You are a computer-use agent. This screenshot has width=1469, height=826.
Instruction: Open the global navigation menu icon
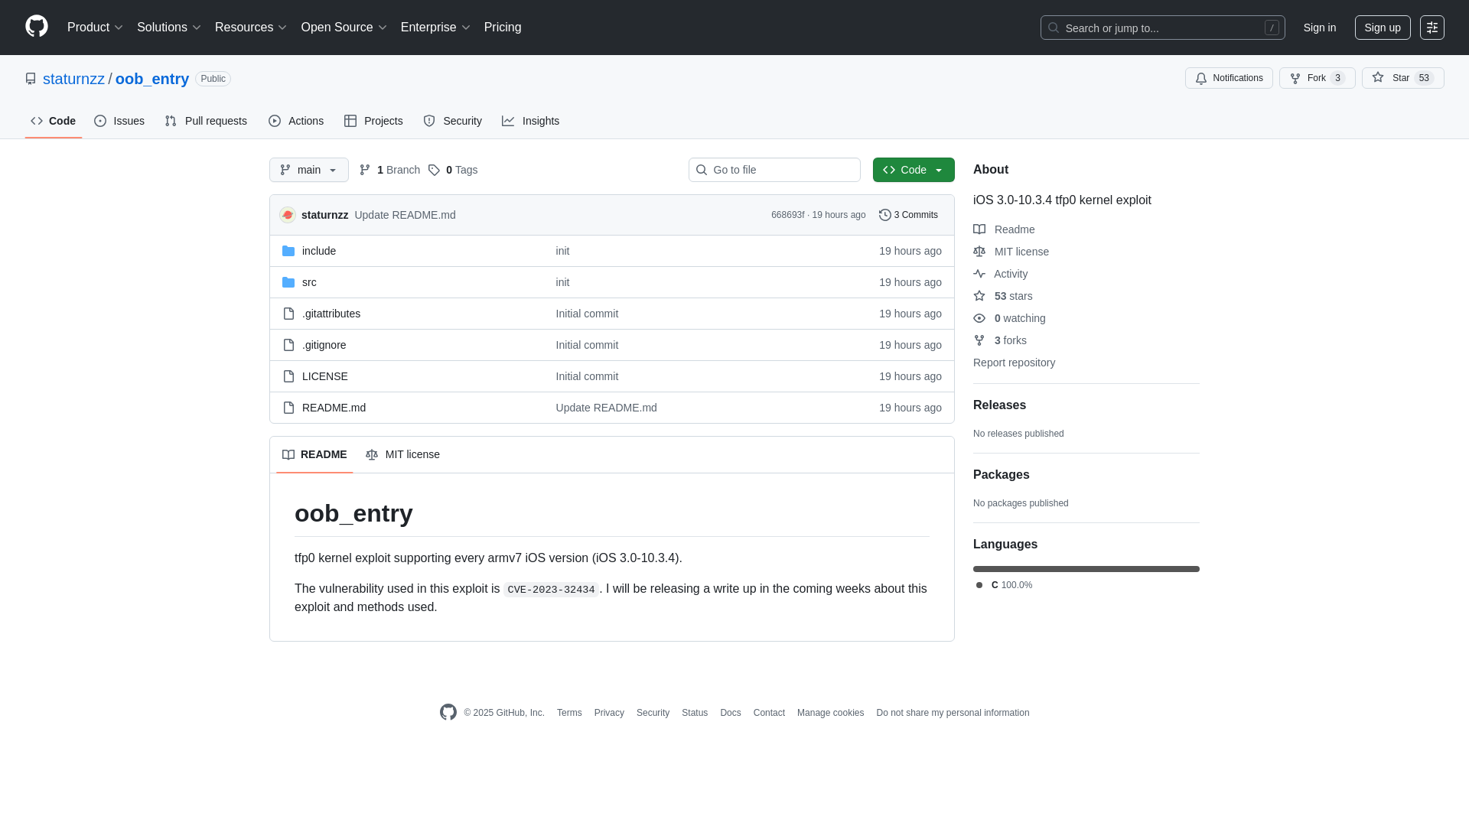(x=1432, y=28)
